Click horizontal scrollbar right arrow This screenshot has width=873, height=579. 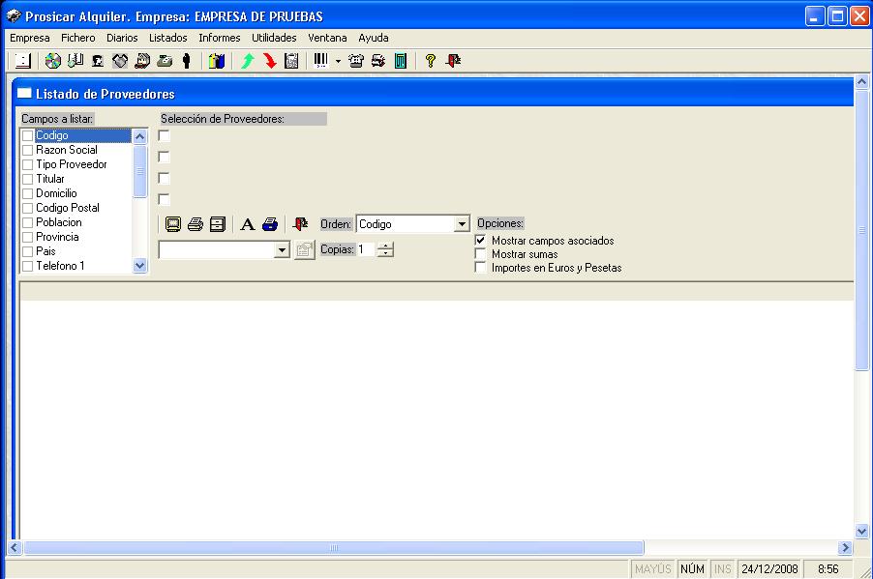[x=845, y=548]
